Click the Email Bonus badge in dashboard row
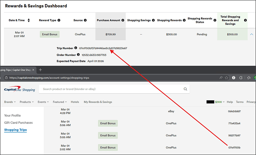 49,34
